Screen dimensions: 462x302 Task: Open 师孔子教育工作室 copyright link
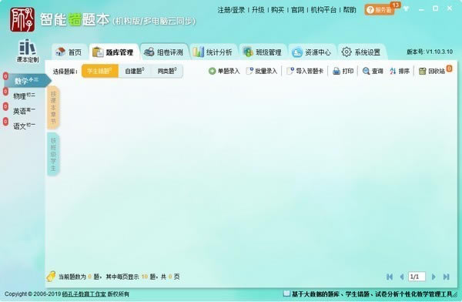(x=84, y=294)
